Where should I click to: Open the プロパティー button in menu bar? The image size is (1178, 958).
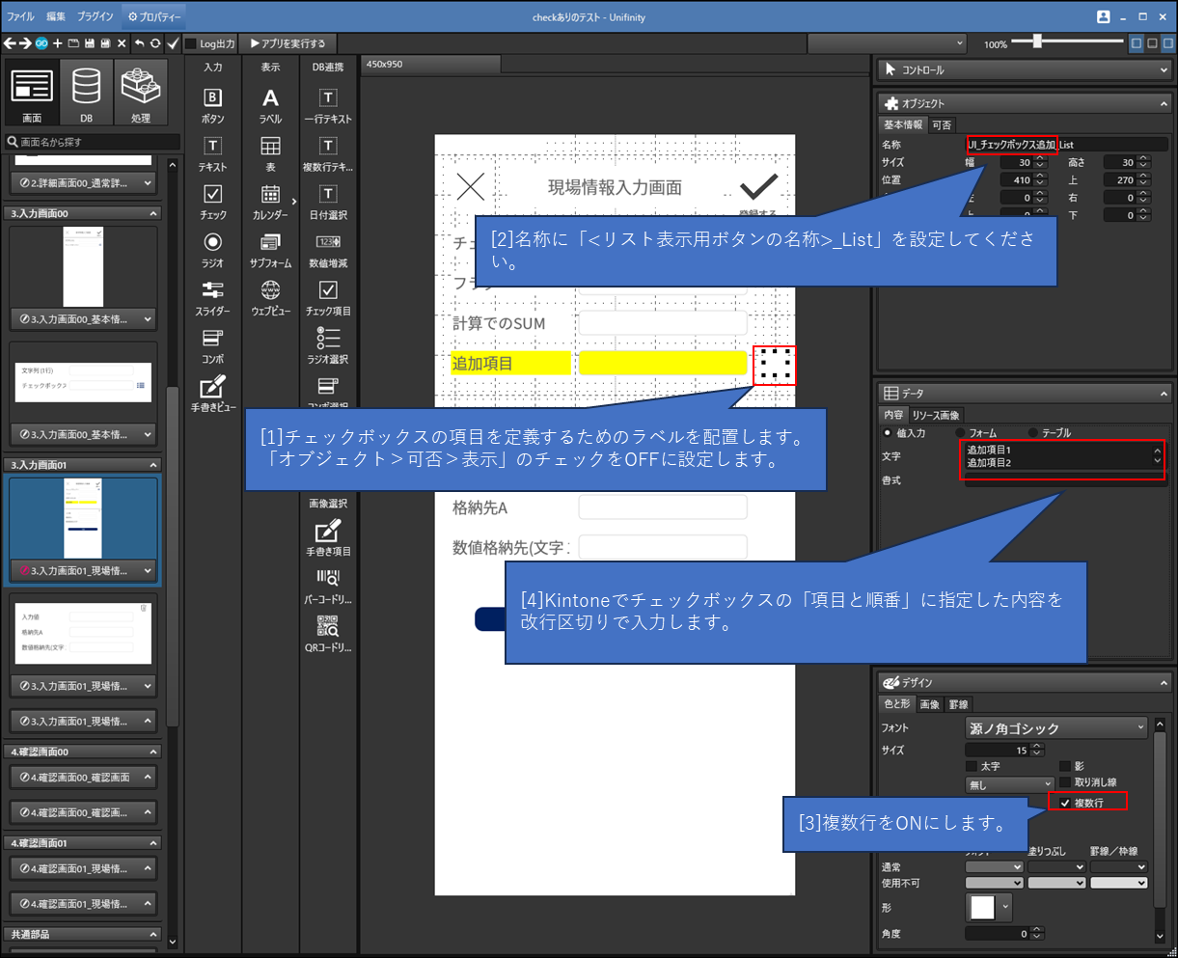[x=154, y=16]
